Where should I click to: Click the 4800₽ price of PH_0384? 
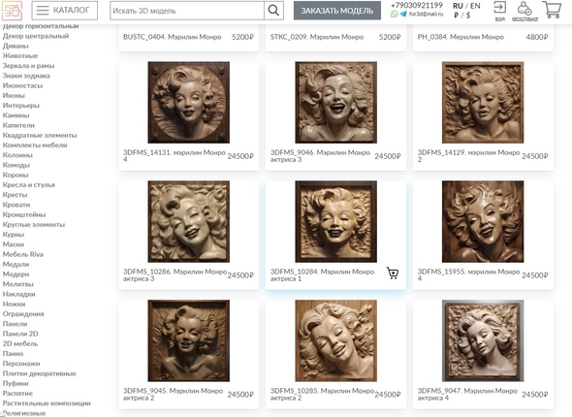tap(537, 37)
